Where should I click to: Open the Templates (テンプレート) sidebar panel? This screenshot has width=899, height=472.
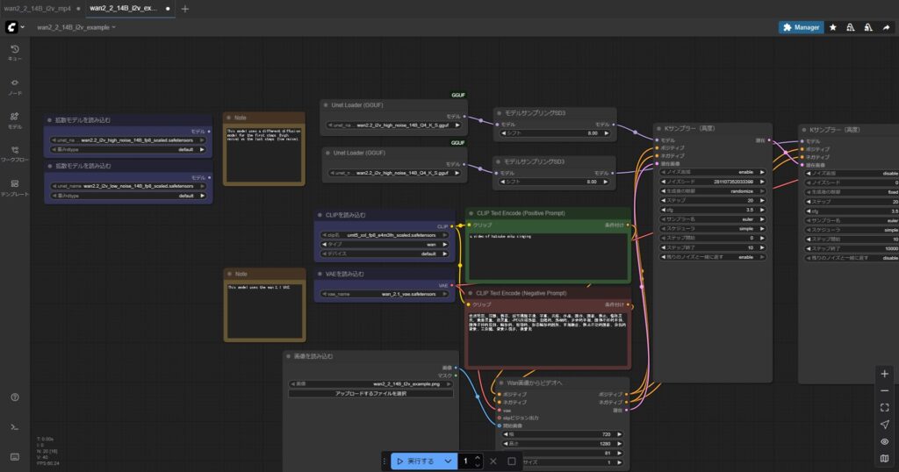(15, 188)
